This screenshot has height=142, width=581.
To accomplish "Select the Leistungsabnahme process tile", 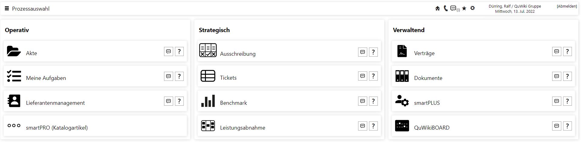I will click(289, 126).
